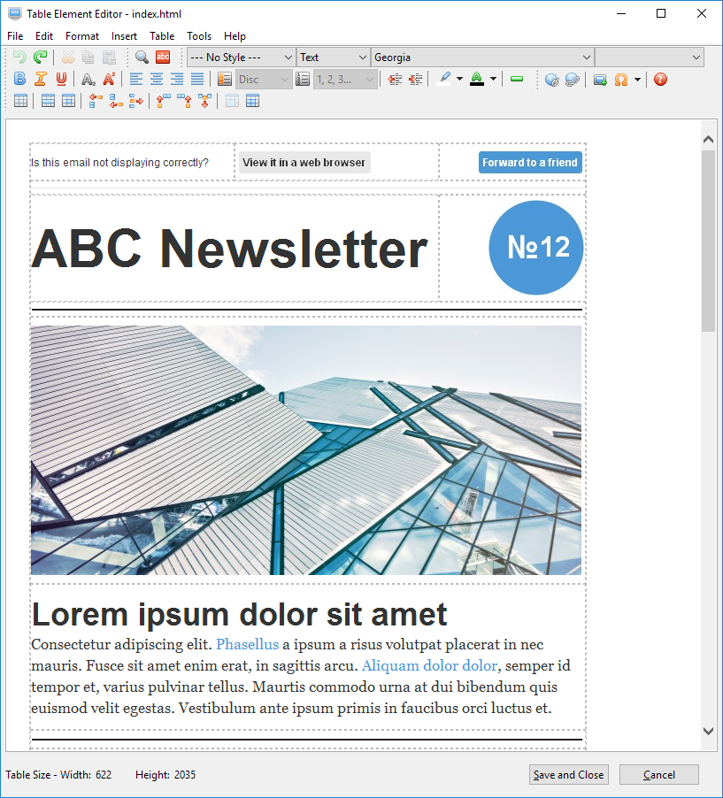The image size is (723, 798).
Task: Open the 1, 2, 3 numbering dropdown
Action: coord(346,79)
